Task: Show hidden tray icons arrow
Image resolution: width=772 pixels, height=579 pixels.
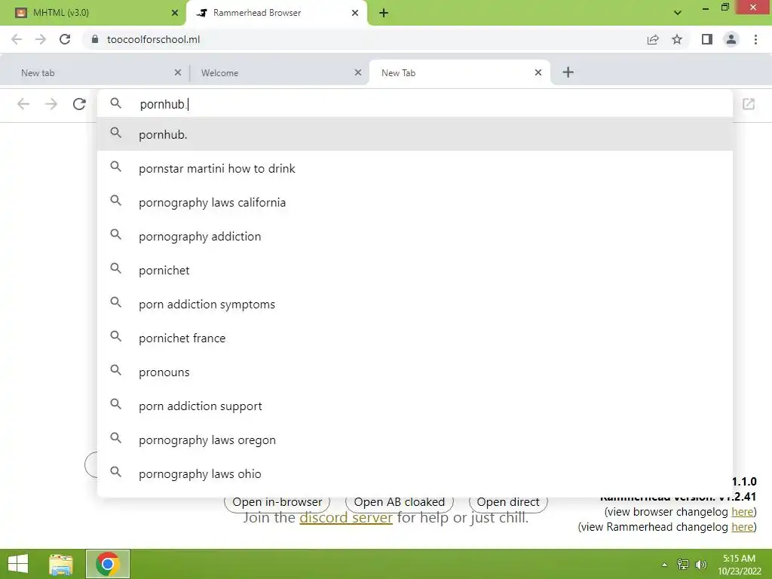Action: [665, 565]
